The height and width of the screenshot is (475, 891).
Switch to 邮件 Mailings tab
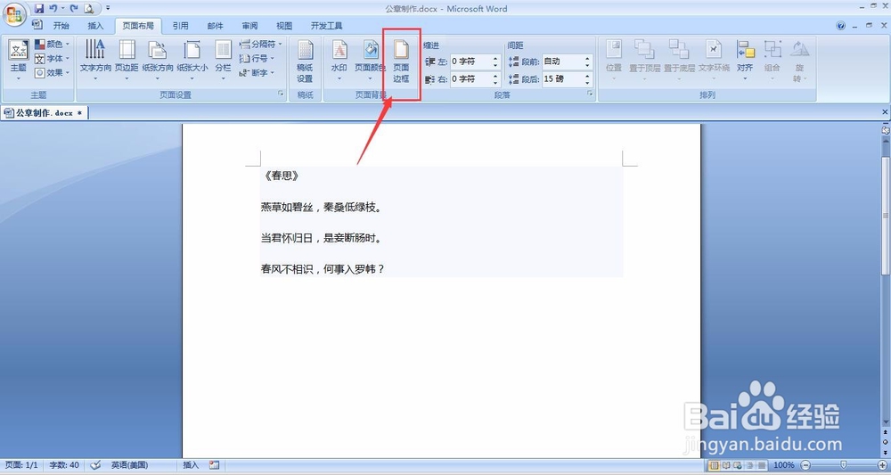click(215, 26)
